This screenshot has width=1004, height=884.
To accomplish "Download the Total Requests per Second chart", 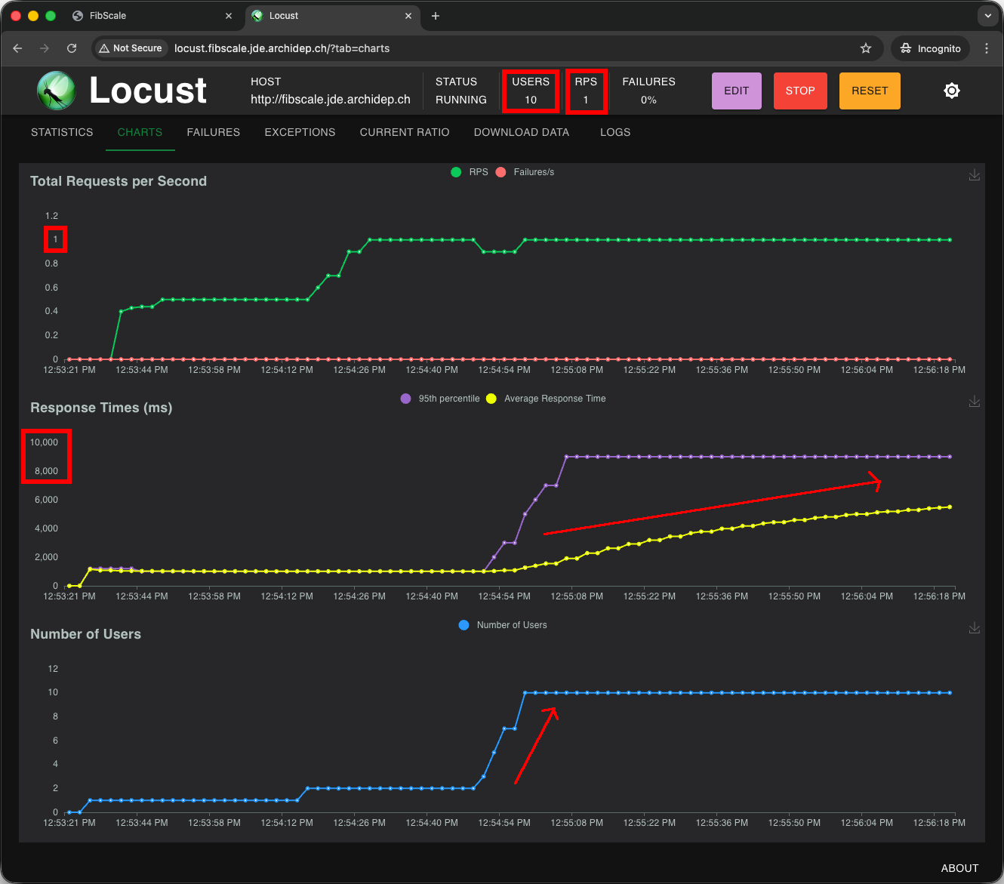I will [x=975, y=174].
